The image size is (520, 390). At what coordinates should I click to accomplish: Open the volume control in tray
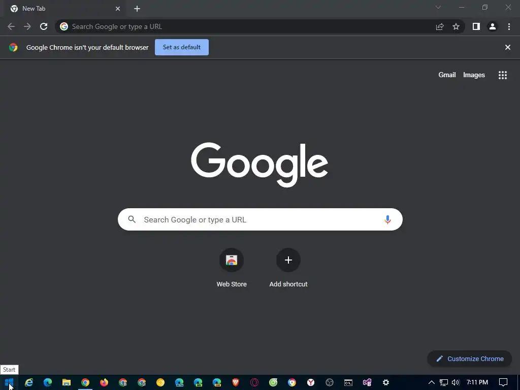(x=456, y=382)
